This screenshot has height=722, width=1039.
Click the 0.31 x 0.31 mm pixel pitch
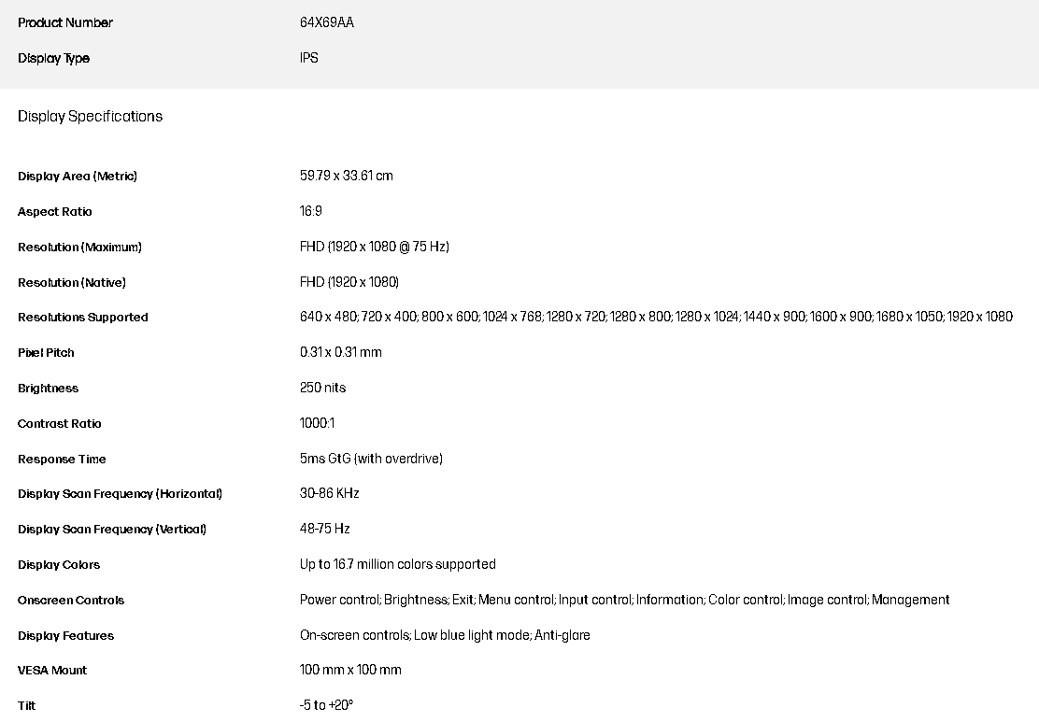[x=340, y=352]
